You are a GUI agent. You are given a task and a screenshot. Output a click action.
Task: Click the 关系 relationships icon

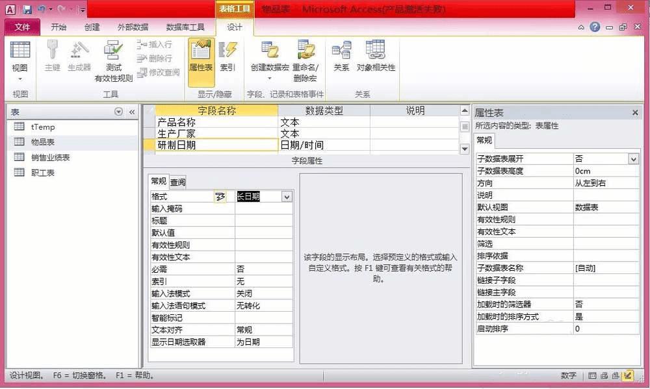[342, 56]
